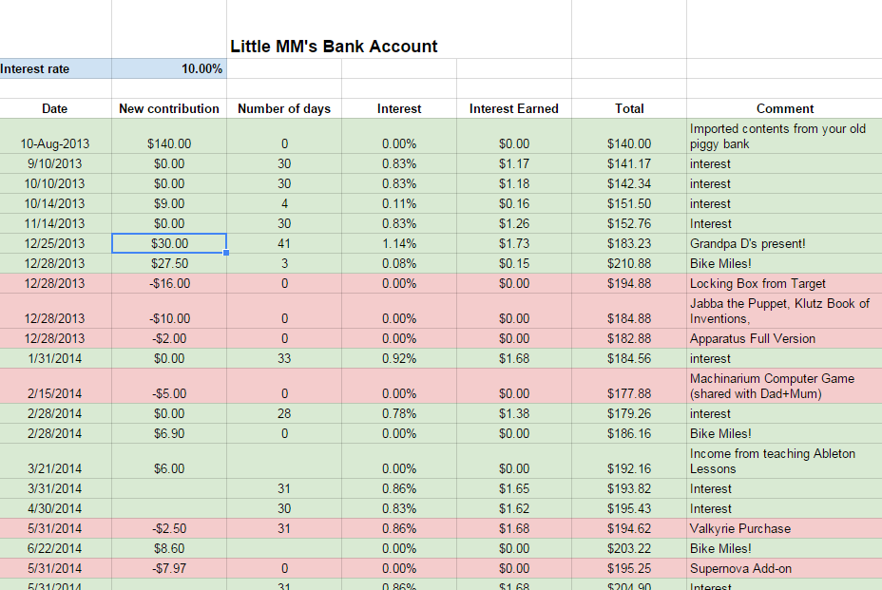Click the Income from teaching Ableton Lessons cell
The height and width of the screenshot is (590, 882).
click(x=772, y=461)
